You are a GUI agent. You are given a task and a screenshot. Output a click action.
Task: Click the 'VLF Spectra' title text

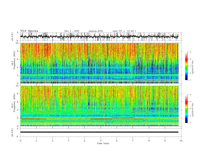(29, 31)
